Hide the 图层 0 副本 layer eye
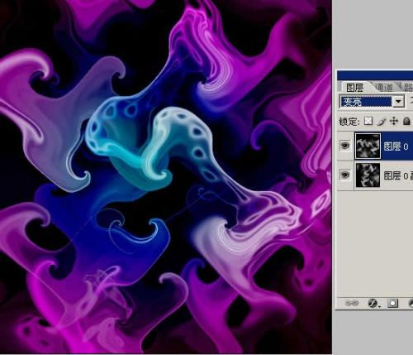Screen dimensions: 413x355 click(345, 175)
